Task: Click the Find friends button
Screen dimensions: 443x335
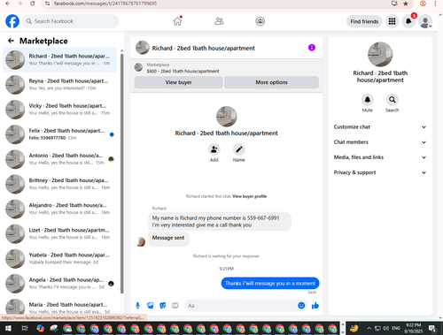Action: point(364,21)
